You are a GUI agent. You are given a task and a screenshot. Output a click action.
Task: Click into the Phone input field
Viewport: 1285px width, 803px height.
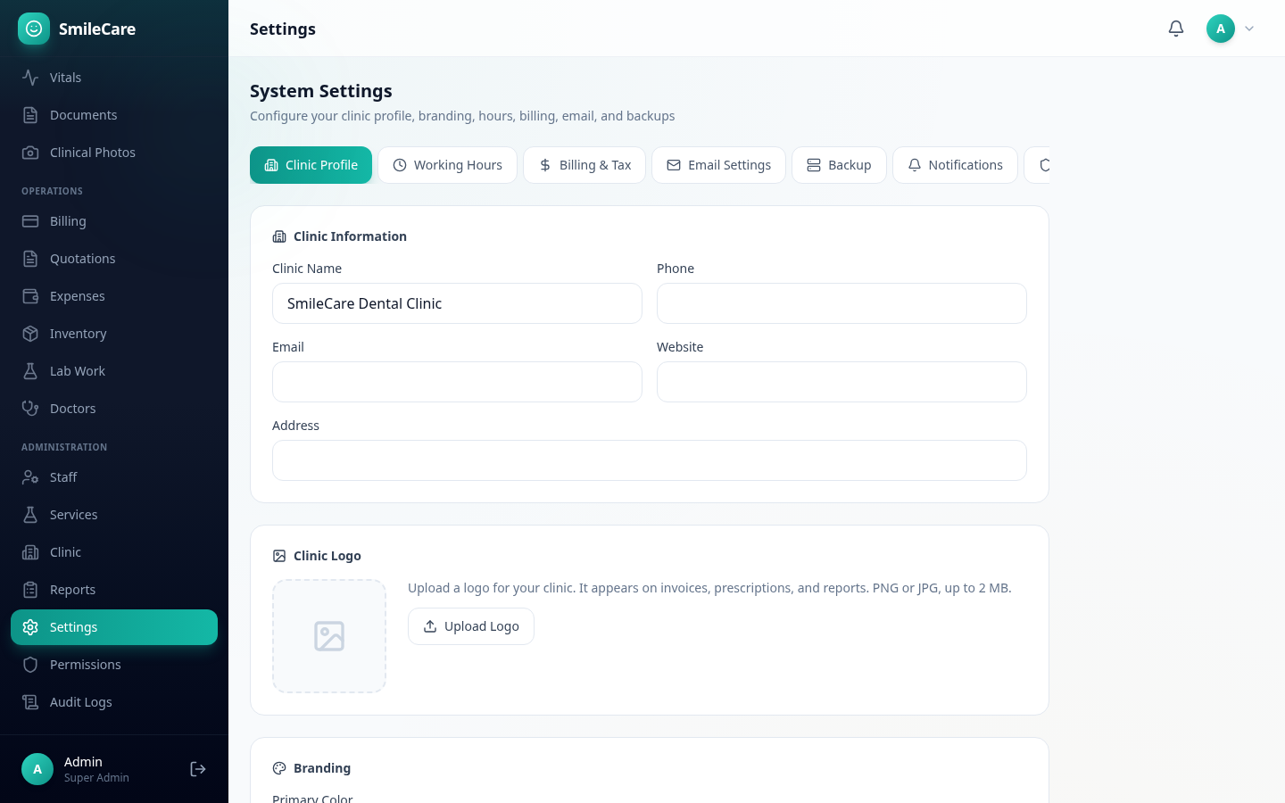(x=841, y=303)
